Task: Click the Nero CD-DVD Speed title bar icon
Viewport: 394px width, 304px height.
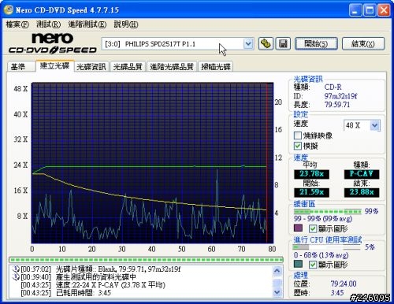Action: point(9,10)
